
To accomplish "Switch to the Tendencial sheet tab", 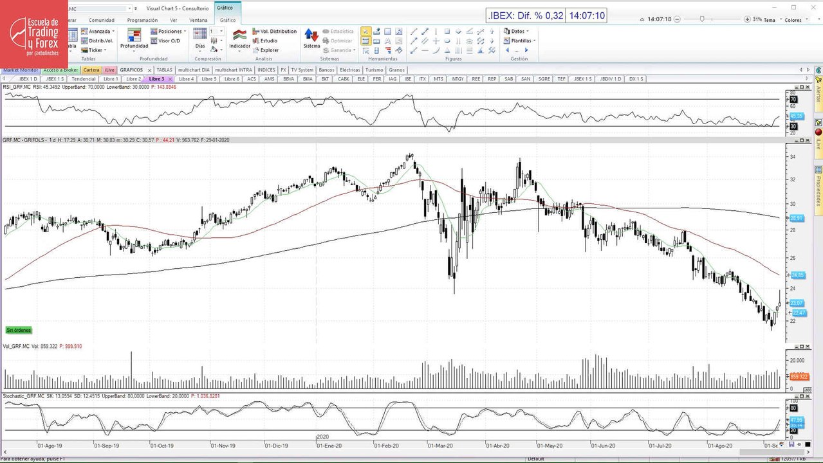I will (x=84, y=78).
